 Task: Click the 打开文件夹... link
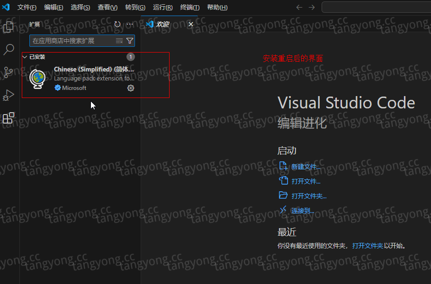[309, 196]
